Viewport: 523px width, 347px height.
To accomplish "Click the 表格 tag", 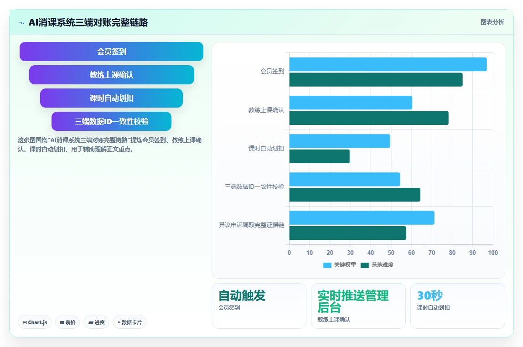I will tap(67, 322).
